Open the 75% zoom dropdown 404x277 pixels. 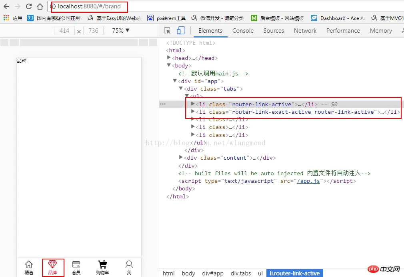pyautogui.click(x=120, y=31)
